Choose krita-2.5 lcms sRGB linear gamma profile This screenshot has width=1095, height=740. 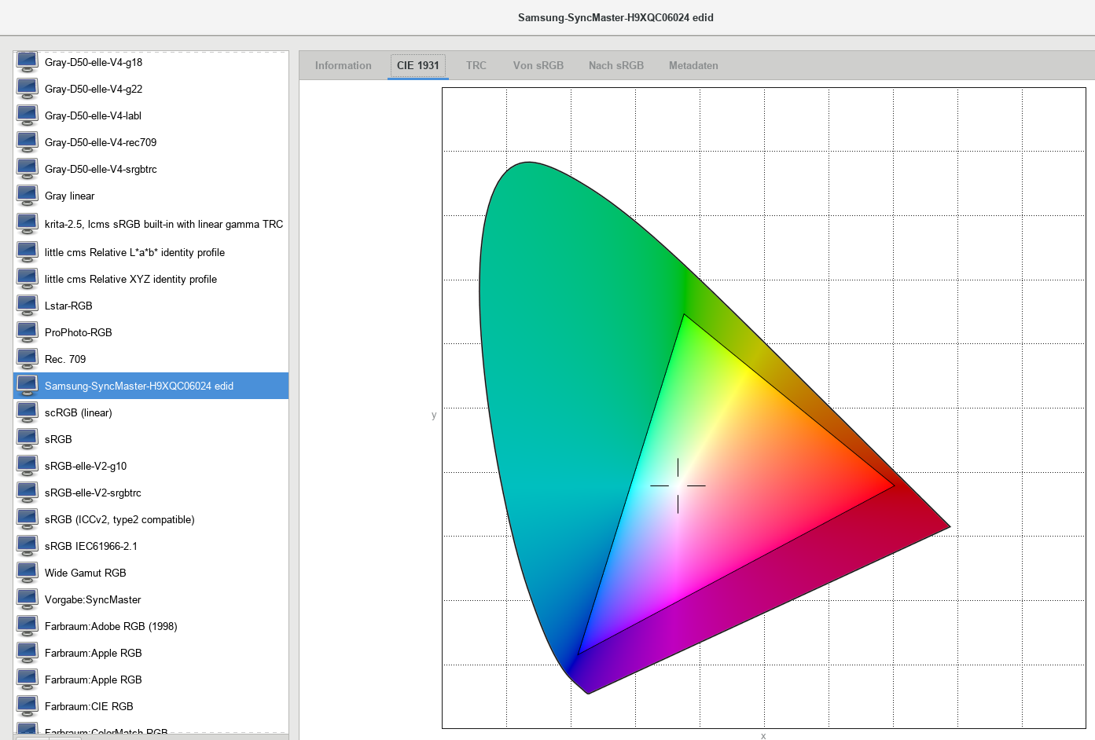(x=151, y=224)
